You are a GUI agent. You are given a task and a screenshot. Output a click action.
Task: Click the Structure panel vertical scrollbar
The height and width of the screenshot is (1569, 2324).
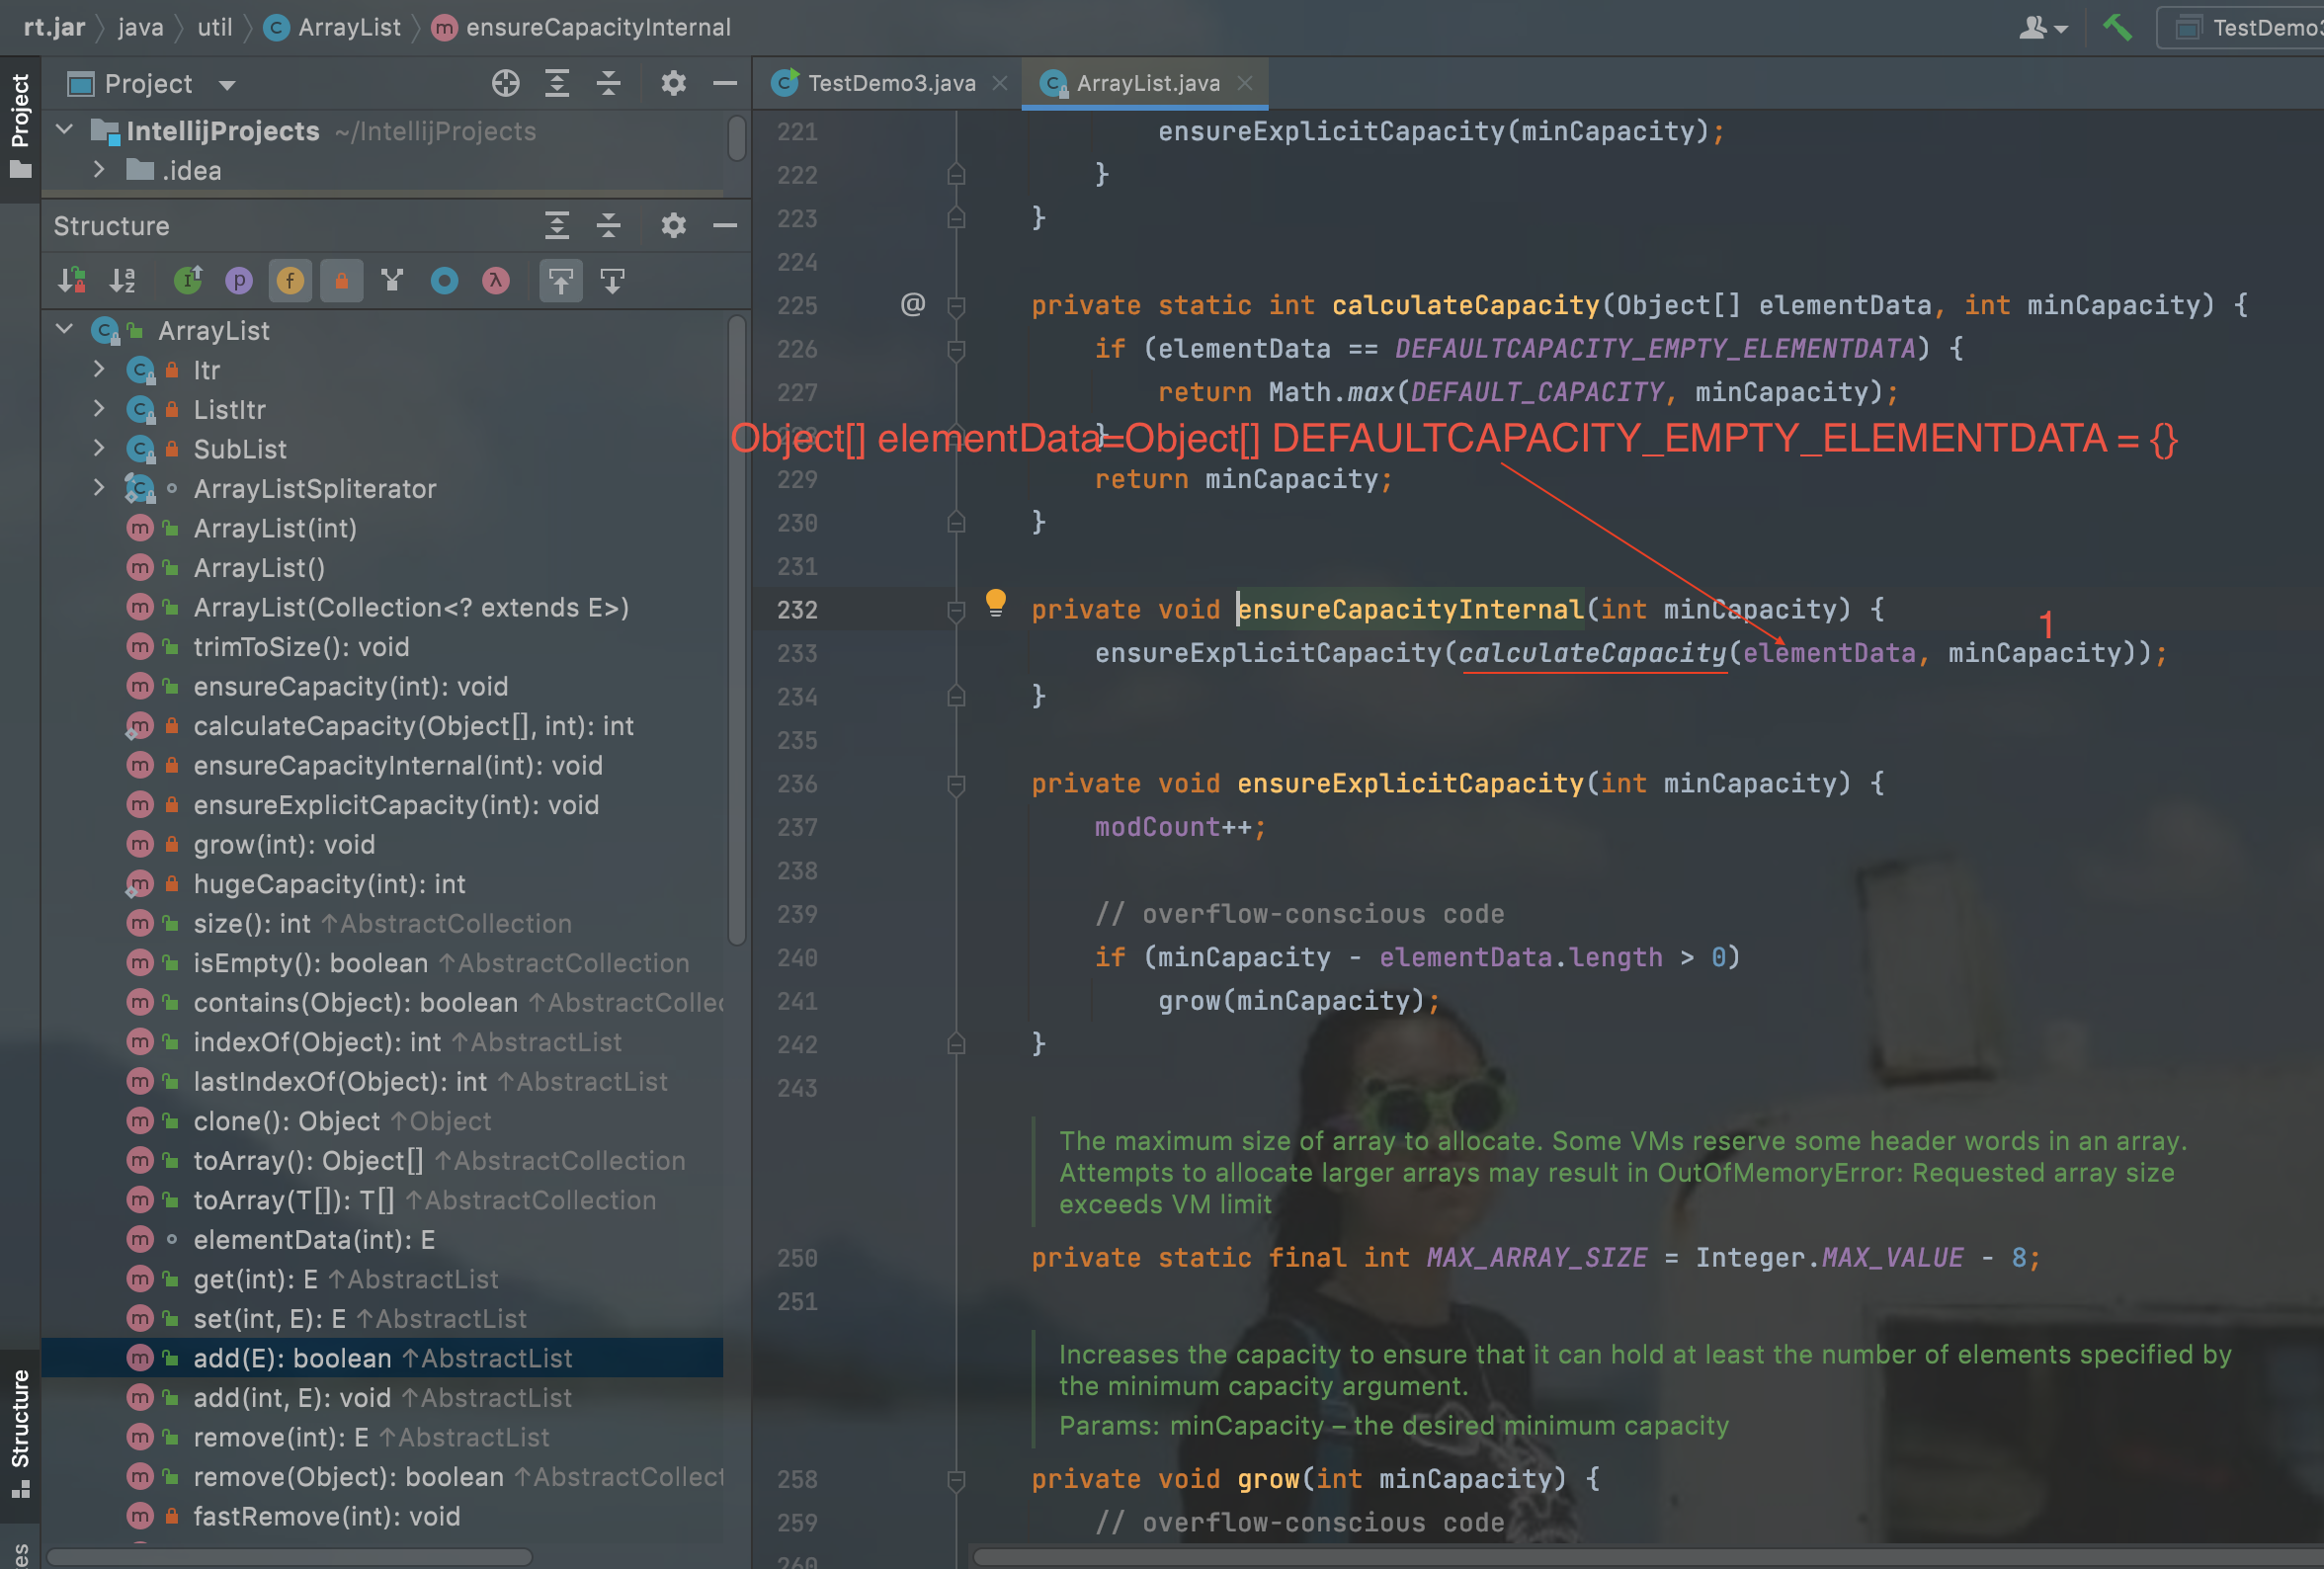coord(737,630)
